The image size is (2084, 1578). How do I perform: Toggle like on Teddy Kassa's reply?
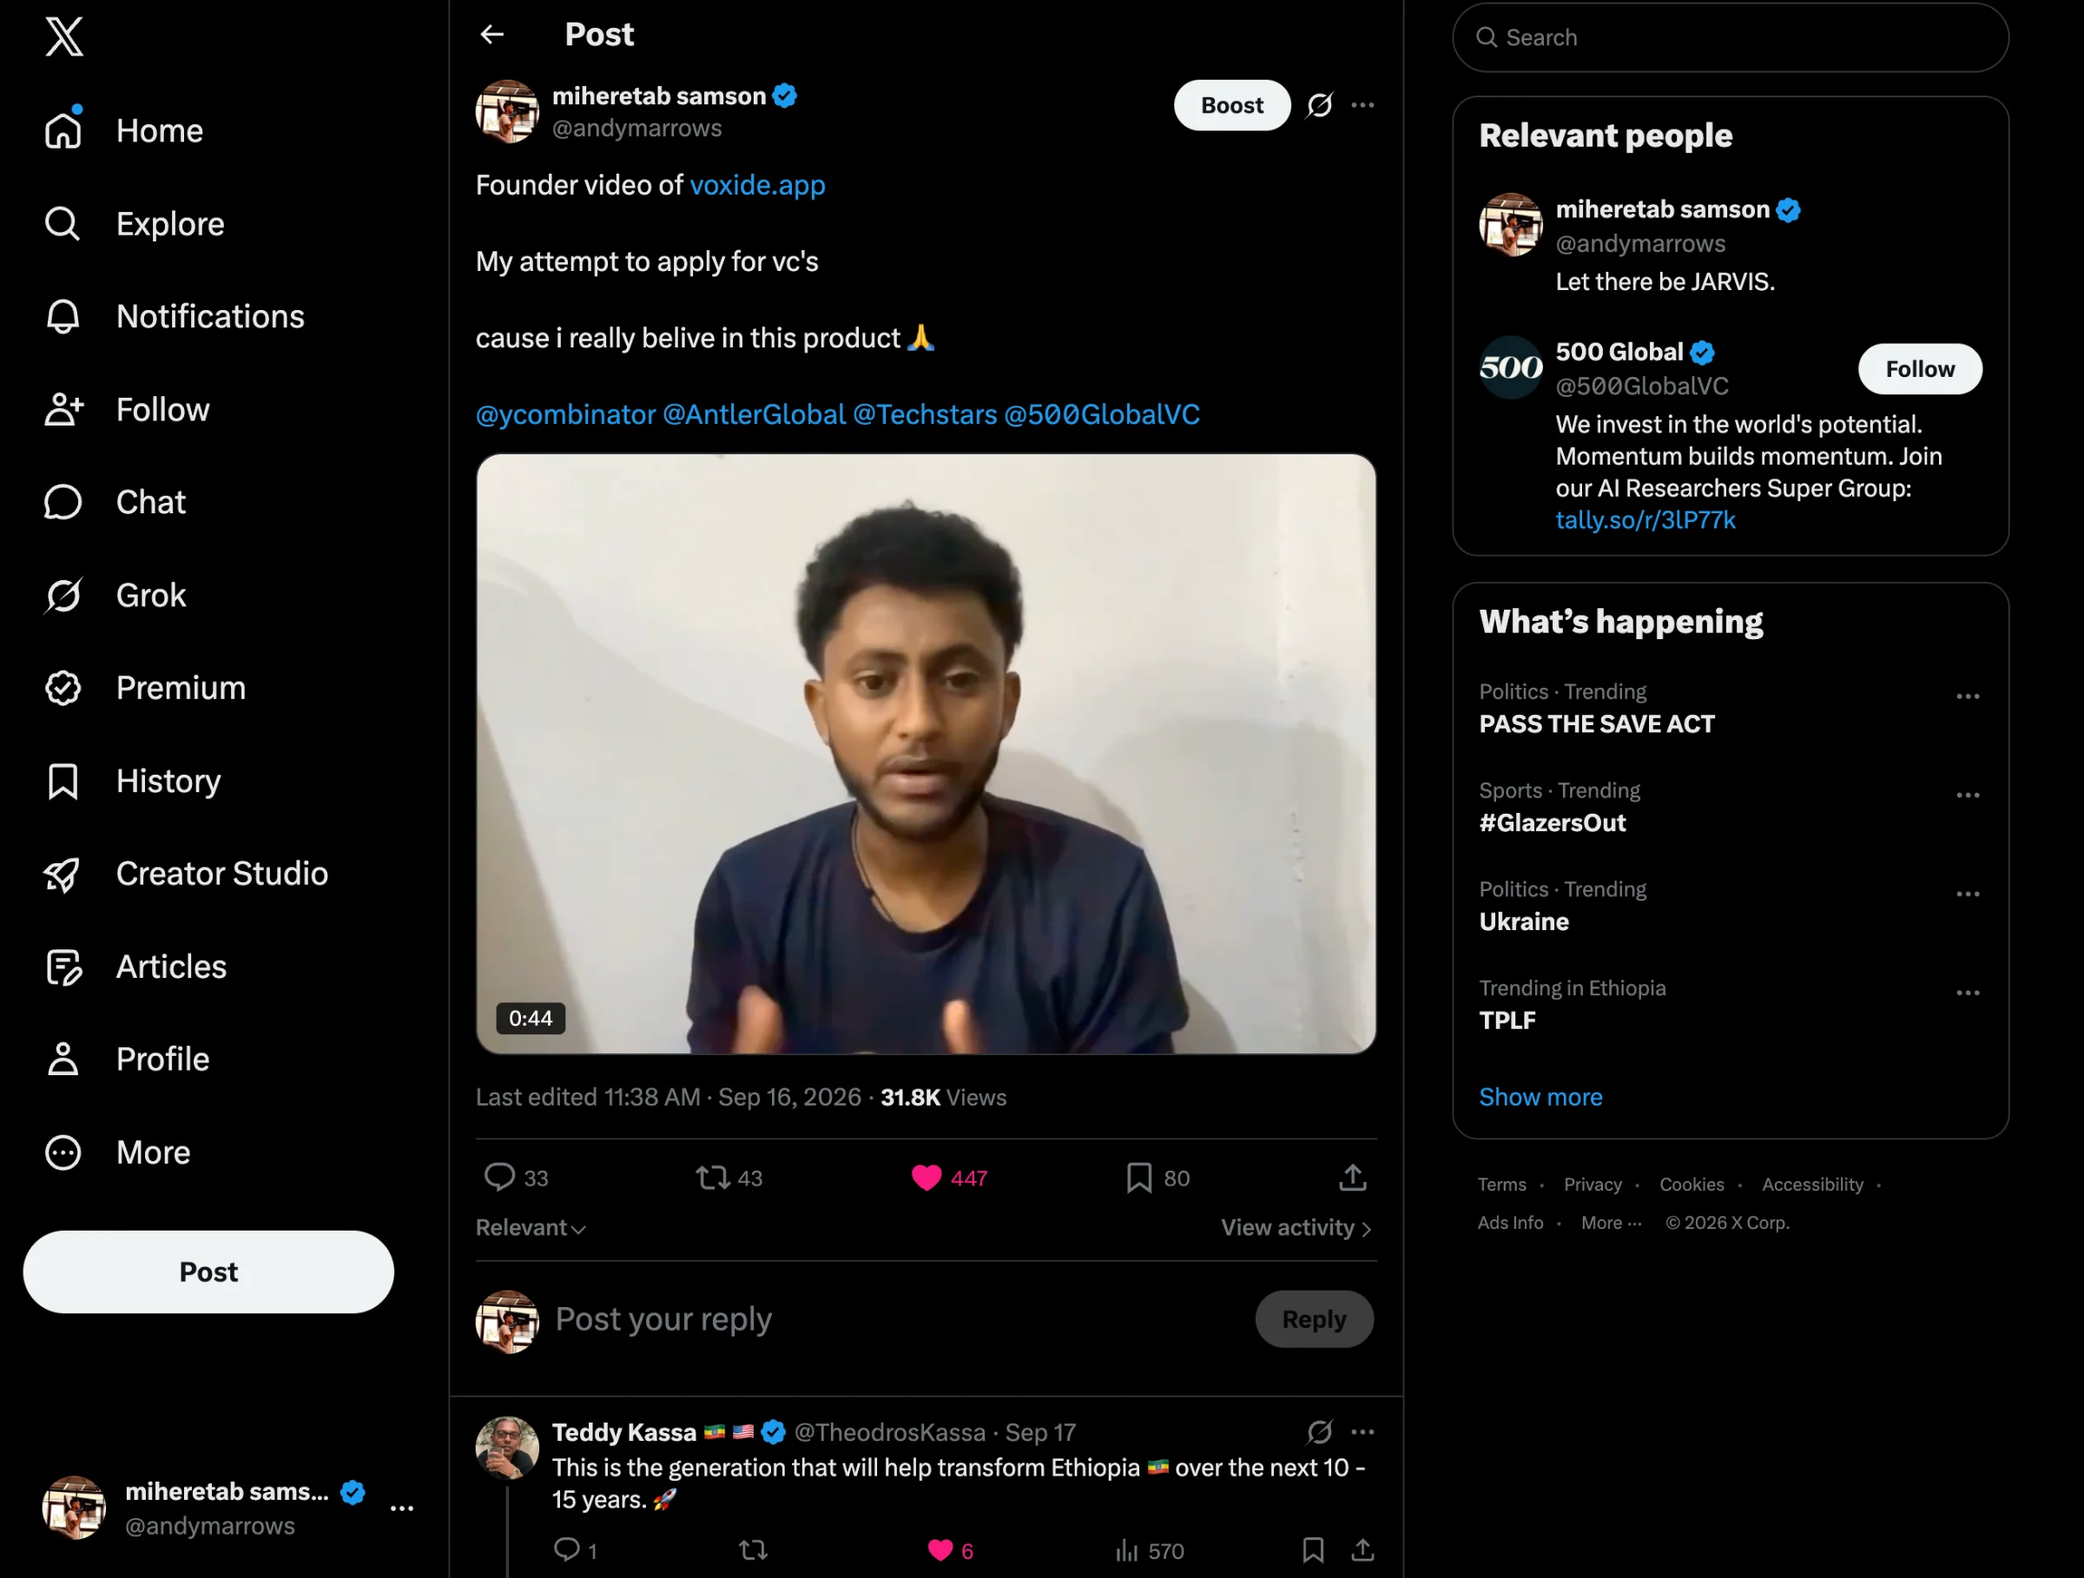click(x=940, y=1548)
